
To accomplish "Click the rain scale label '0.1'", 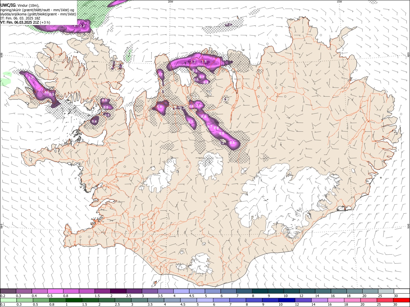I will [x=3, y=304].
